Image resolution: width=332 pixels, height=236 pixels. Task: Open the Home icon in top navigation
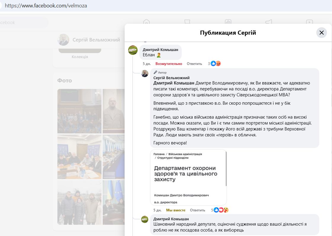pyautogui.click(x=146, y=22)
